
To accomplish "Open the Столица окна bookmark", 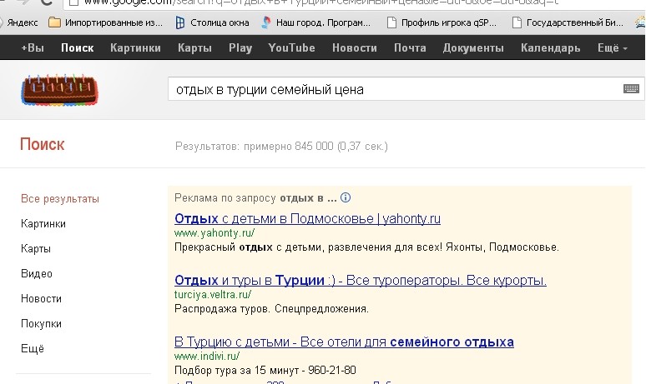I will 213,22.
